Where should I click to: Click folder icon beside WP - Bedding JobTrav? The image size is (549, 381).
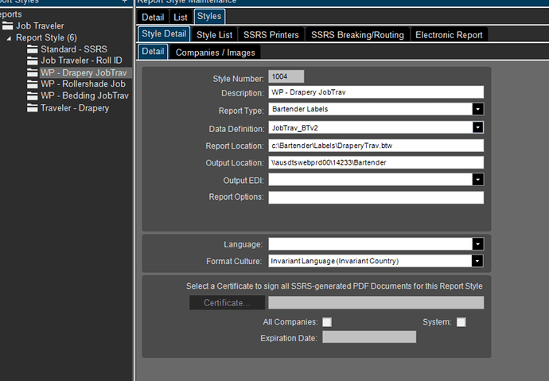point(32,96)
